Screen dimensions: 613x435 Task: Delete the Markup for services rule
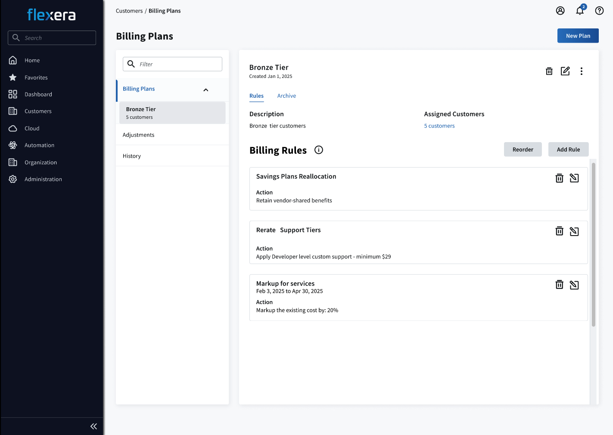tap(559, 285)
